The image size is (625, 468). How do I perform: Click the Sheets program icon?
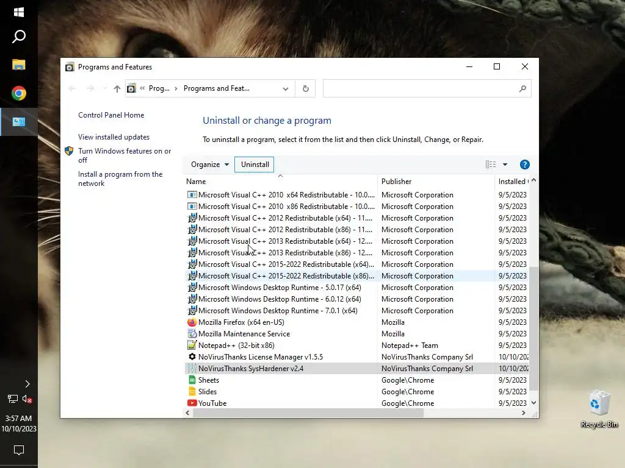pyautogui.click(x=192, y=380)
